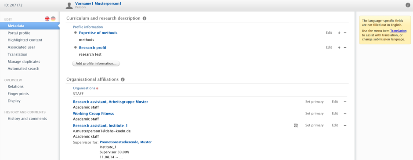Remove Working Group Fitness affiliation

tap(345, 114)
